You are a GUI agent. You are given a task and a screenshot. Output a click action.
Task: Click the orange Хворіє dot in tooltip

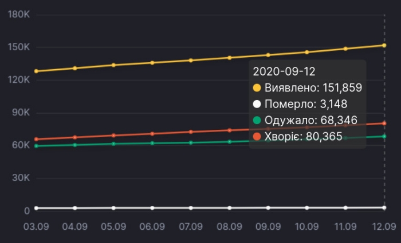(257, 137)
